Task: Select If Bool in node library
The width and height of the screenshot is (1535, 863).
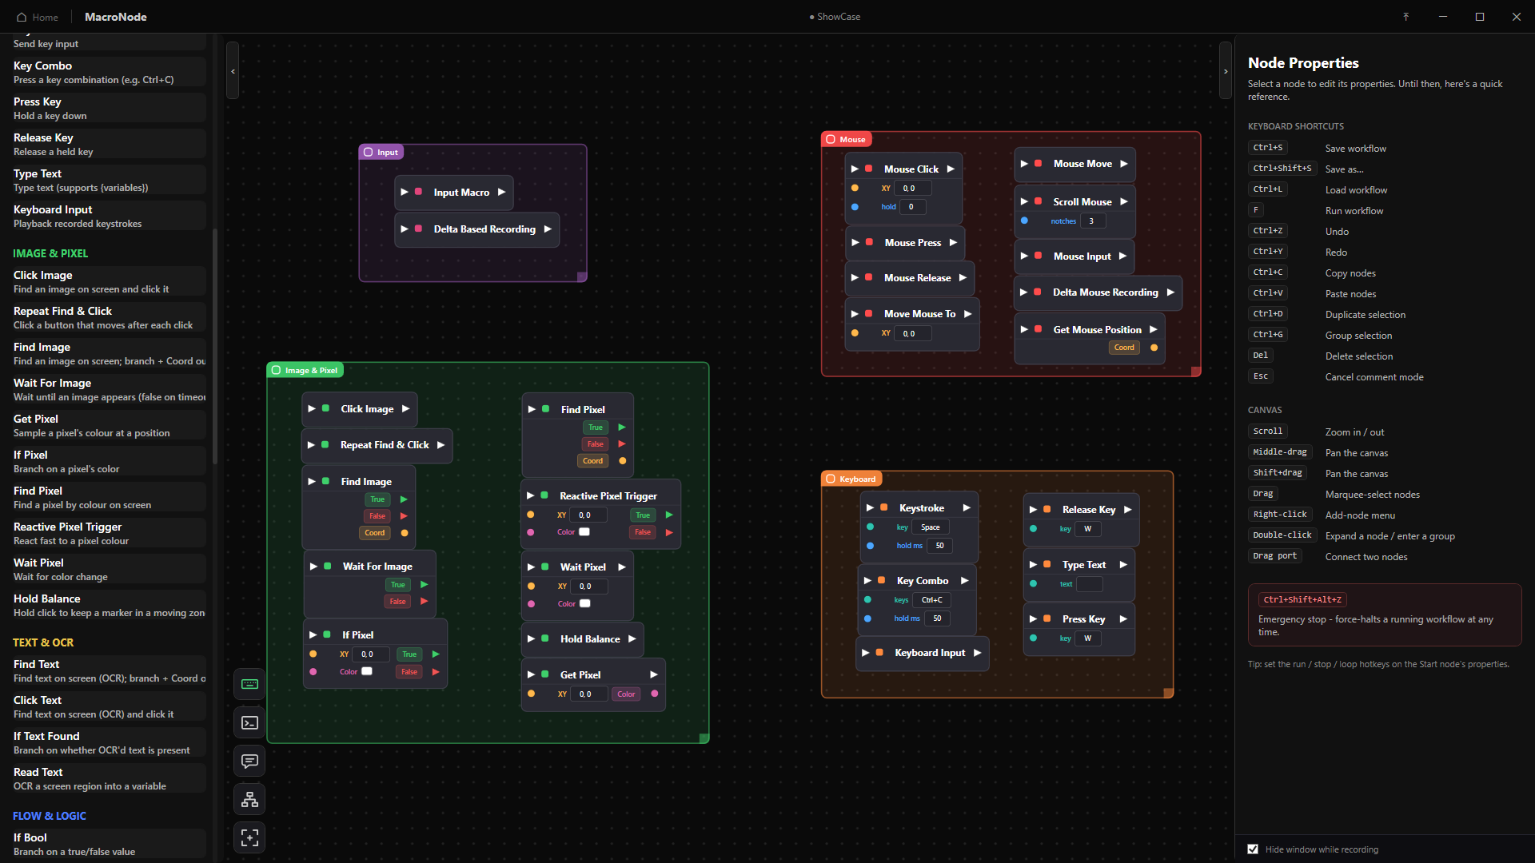Action: 108,844
